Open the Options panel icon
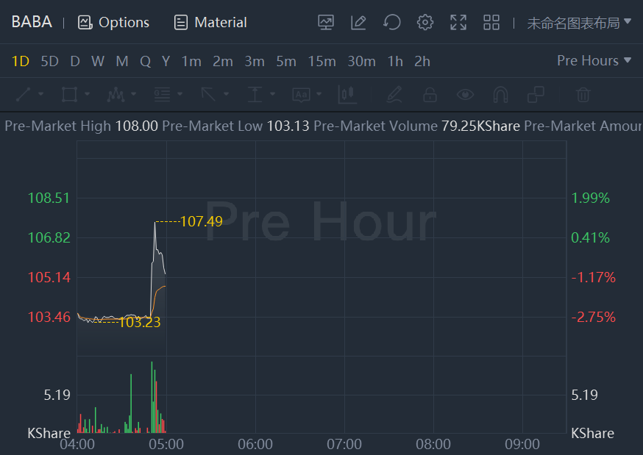Image resolution: width=643 pixels, height=455 pixels. pos(85,23)
